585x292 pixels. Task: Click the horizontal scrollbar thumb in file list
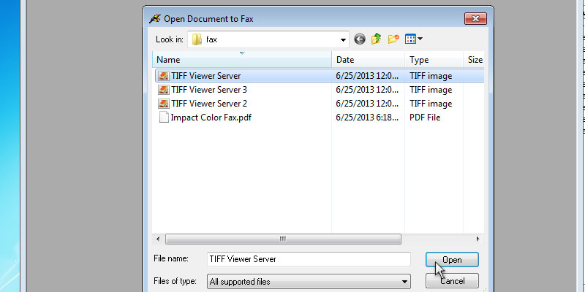tap(282, 239)
